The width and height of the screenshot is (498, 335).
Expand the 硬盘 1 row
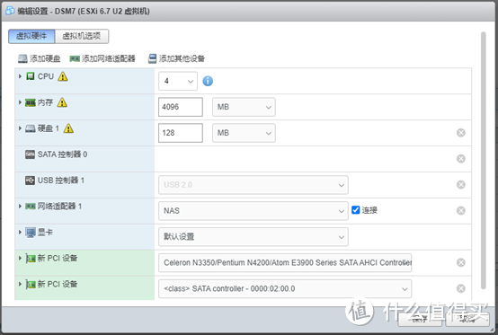[20, 128]
